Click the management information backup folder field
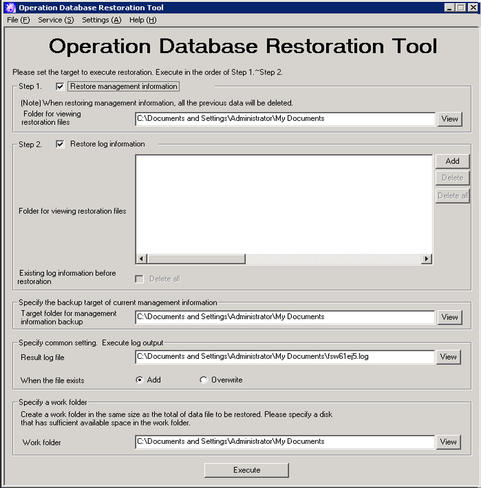Image resolution: width=481 pixels, height=488 pixels. (285, 317)
